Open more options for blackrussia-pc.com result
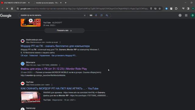 coord(60,42)
